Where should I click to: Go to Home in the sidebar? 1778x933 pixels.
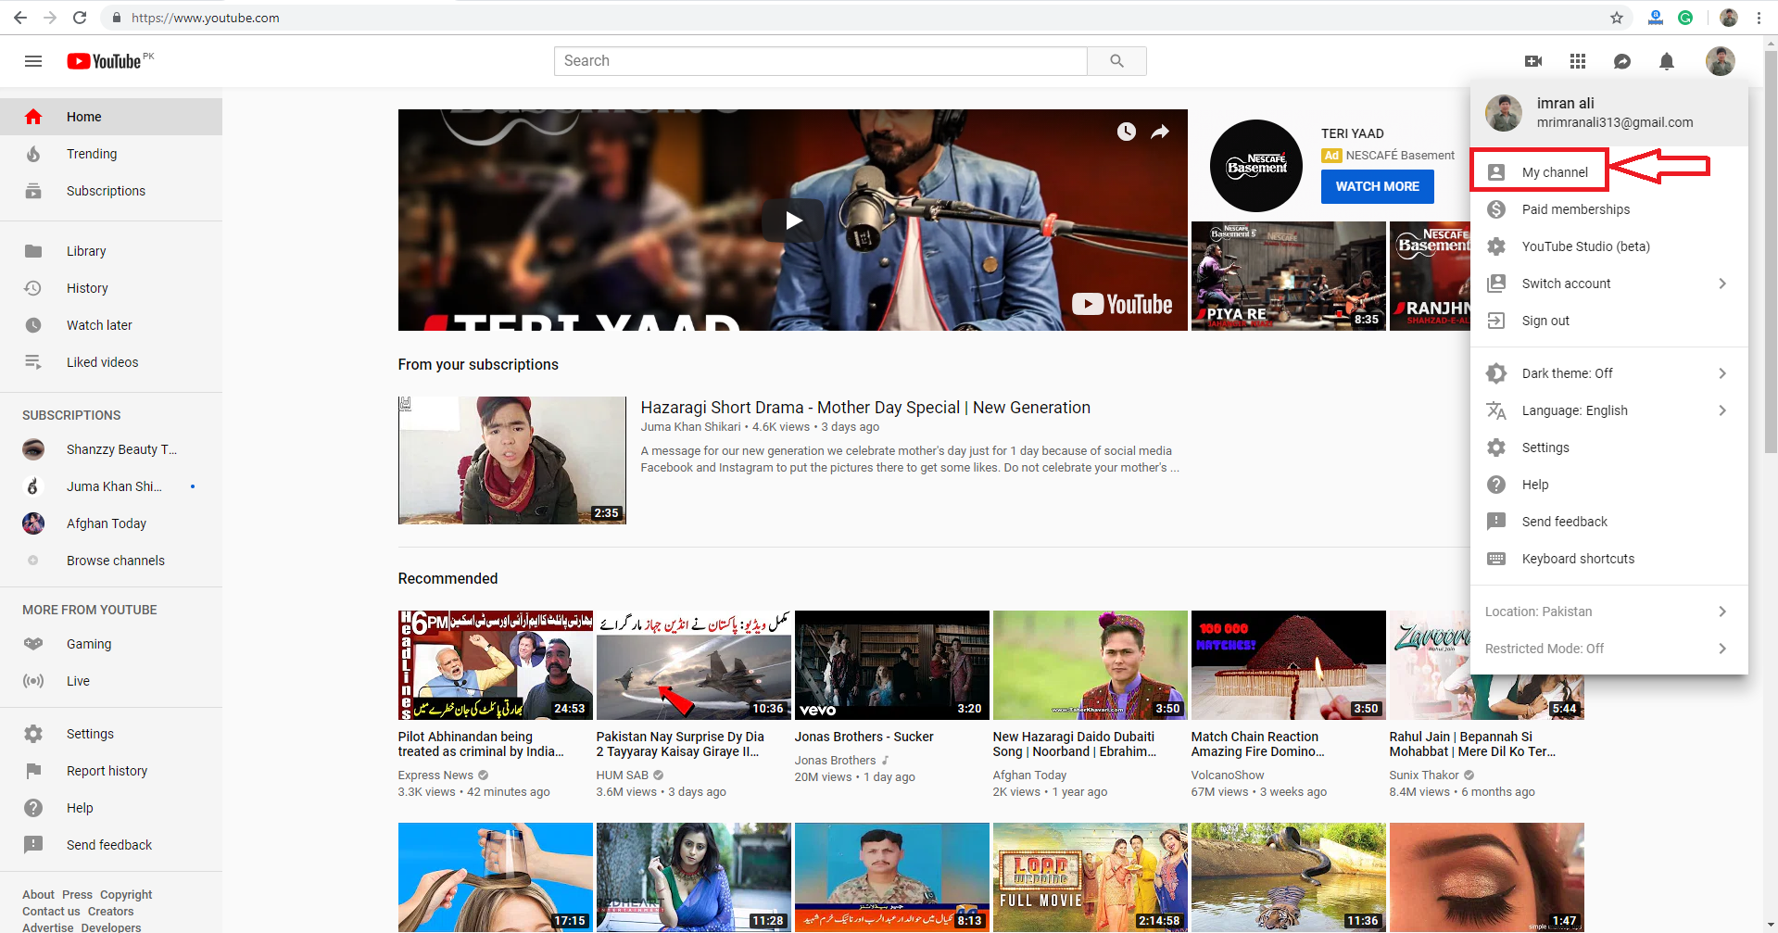[x=111, y=117]
